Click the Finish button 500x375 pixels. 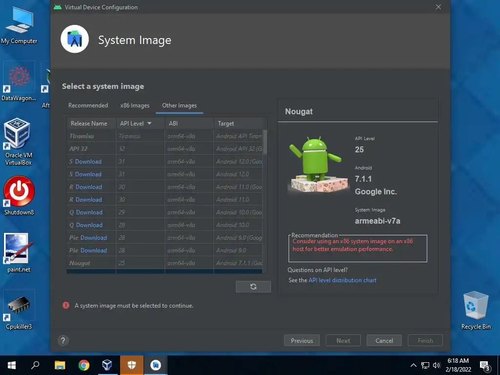pos(425,340)
